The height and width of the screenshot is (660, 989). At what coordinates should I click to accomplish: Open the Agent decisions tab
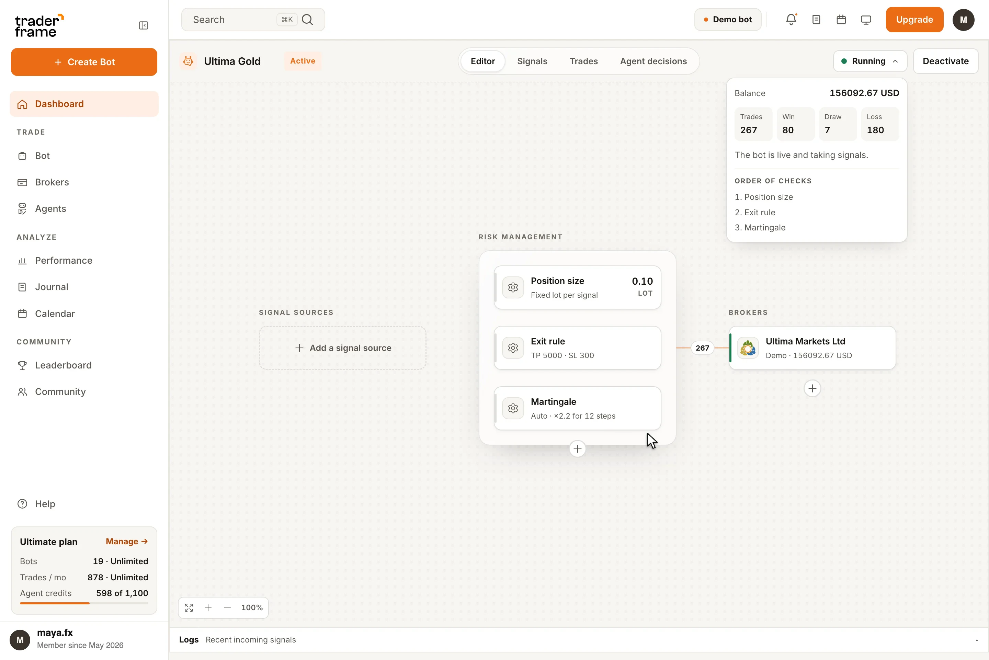coord(653,61)
